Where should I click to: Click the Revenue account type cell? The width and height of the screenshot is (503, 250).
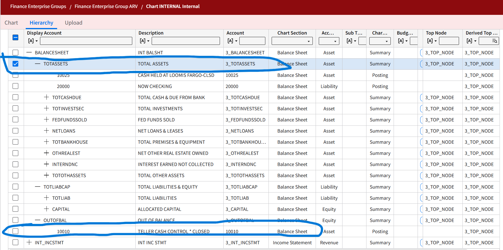click(329, 243)
